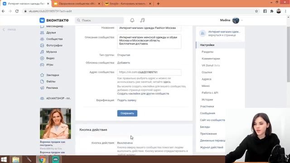Click the community description text area
Screen dimensions: 290x163
149,41
